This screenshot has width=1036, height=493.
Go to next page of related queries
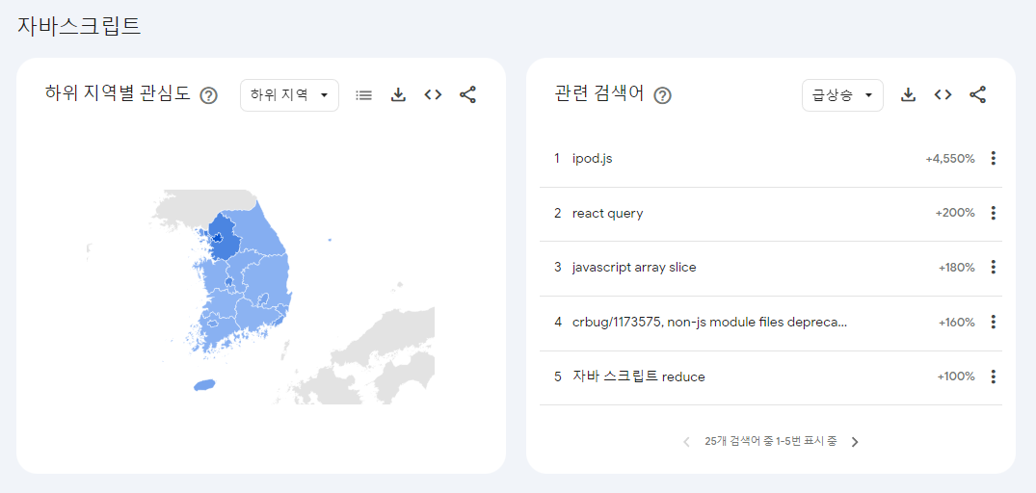coord(855,442)
